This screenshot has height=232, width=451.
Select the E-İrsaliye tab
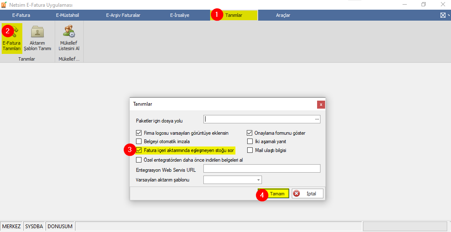[x=179, y=15]
